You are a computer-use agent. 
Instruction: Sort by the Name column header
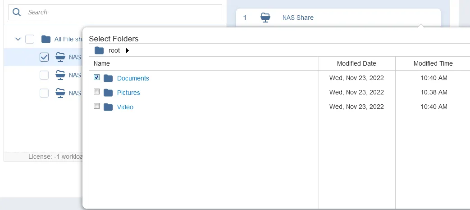point(102,63)
